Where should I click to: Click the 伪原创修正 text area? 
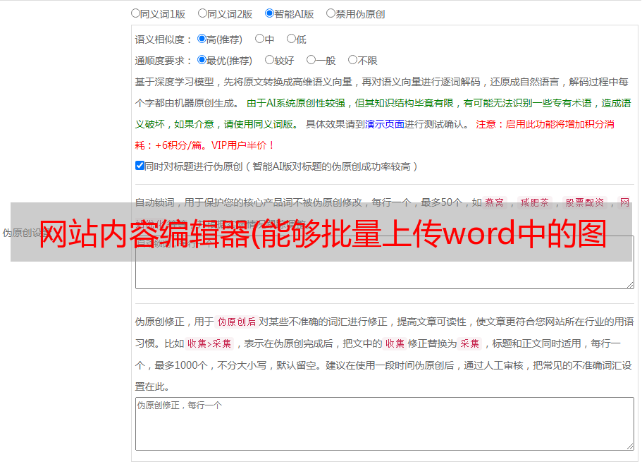pyautogui.click(x=385, y=424)
